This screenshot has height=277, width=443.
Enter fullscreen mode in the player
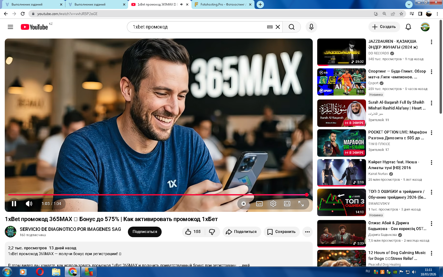click(x=301, y=204)
